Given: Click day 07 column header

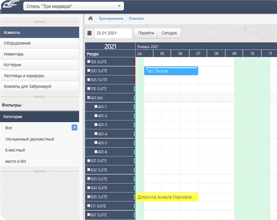Looking at the screenshot, I should click(198, 53).
